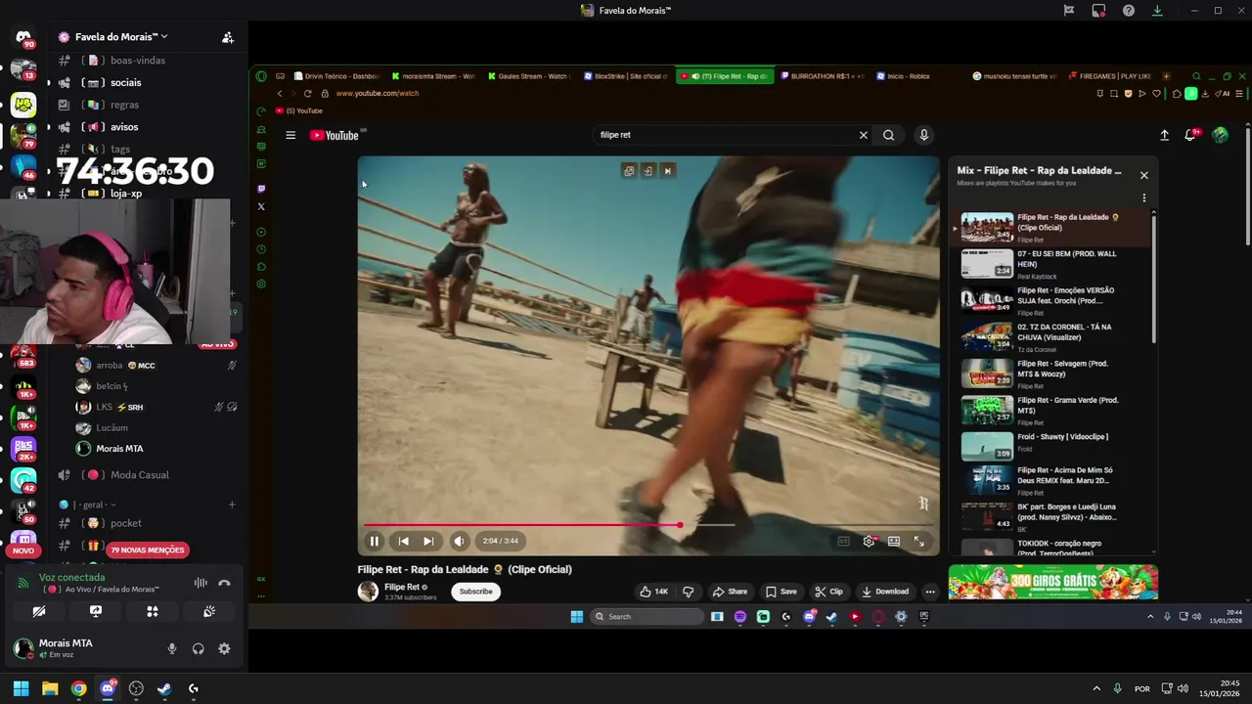Screen dimensions: 1252x704
Task: Run YouTube search with magnifier button
Action: pyautogui.click(x=888, y=135)
